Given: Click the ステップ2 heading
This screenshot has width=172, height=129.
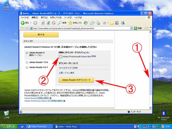Looking at the screenshot, I should [28, 41].
